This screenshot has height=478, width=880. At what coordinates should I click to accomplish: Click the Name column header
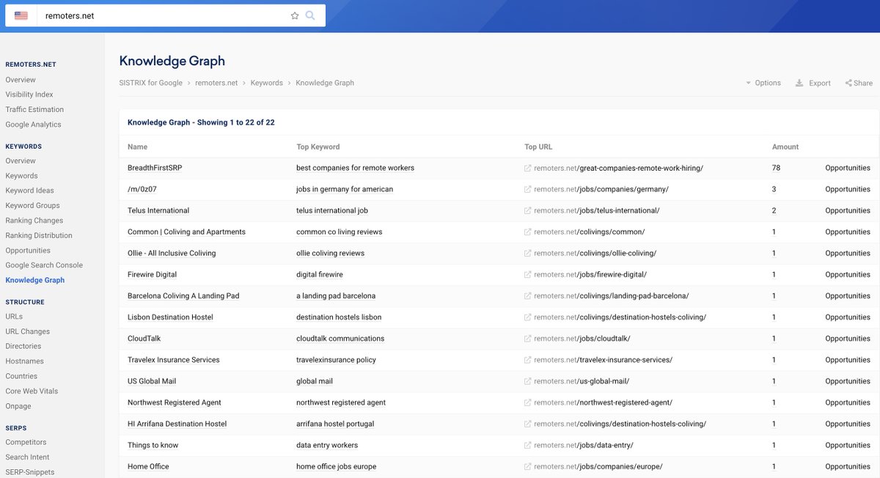pyautogui.click(x=137, y=147)
